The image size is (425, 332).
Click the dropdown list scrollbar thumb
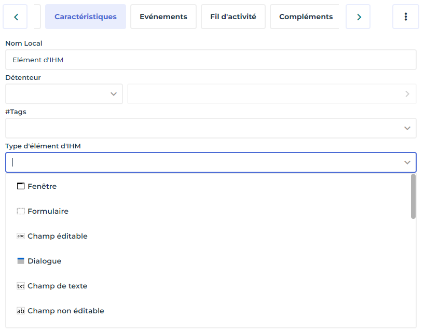pos(413,196)
